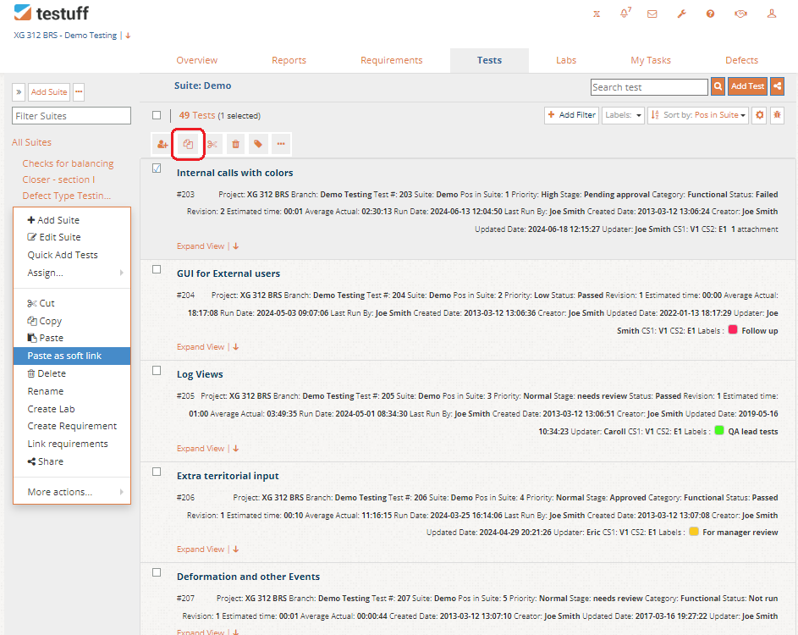Open Checks for balancing suite
798x635 pixels.
(x=68, y=163)
